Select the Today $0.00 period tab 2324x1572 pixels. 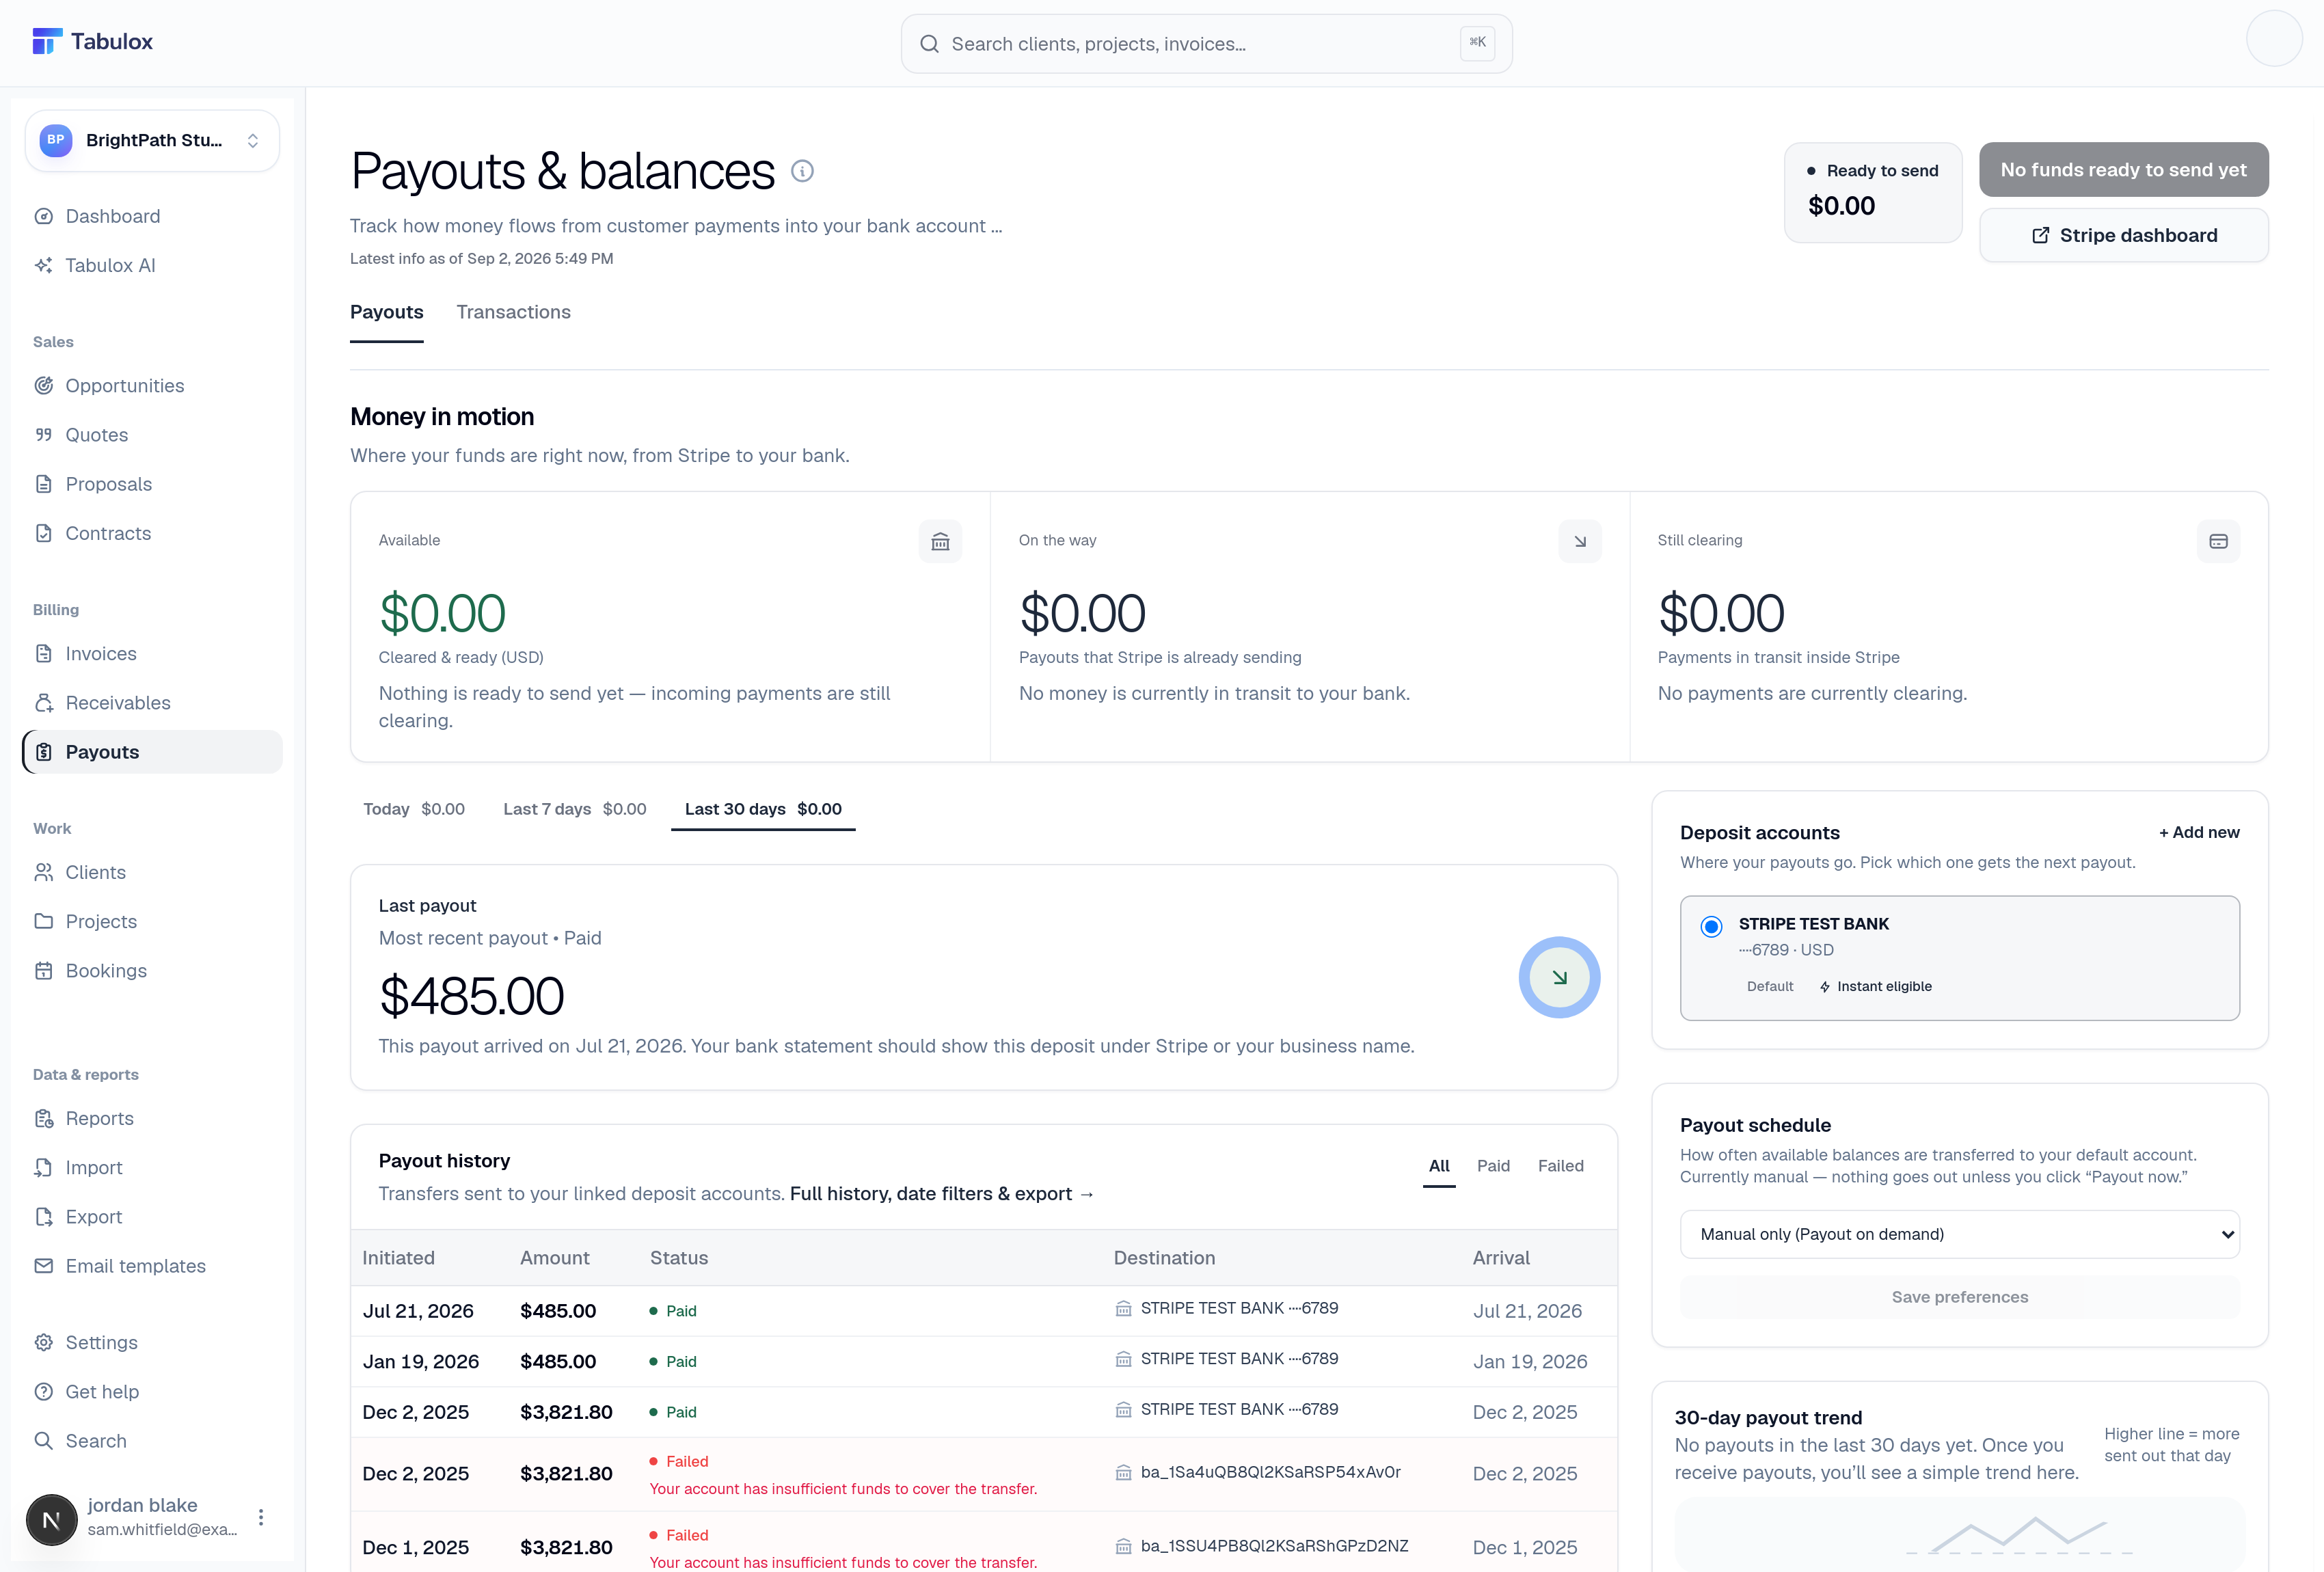[414, 809]
